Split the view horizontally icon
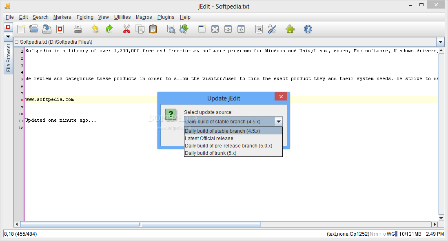Image resolution: width=448 pixels, height=241 pixels. [x=228, y=29]
